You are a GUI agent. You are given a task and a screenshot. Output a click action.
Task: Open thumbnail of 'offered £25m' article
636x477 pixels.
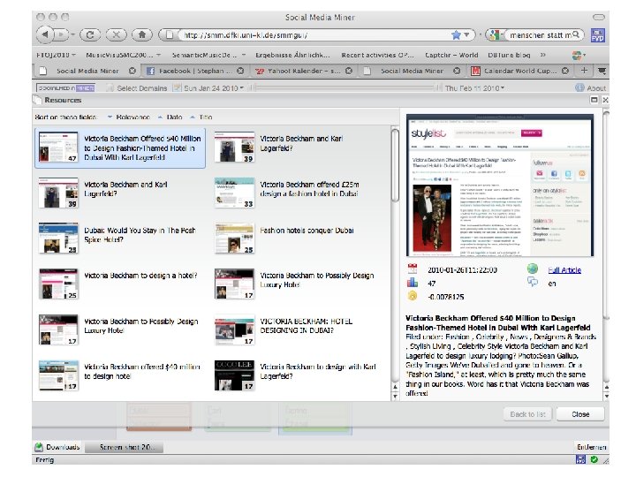[234, 193]
